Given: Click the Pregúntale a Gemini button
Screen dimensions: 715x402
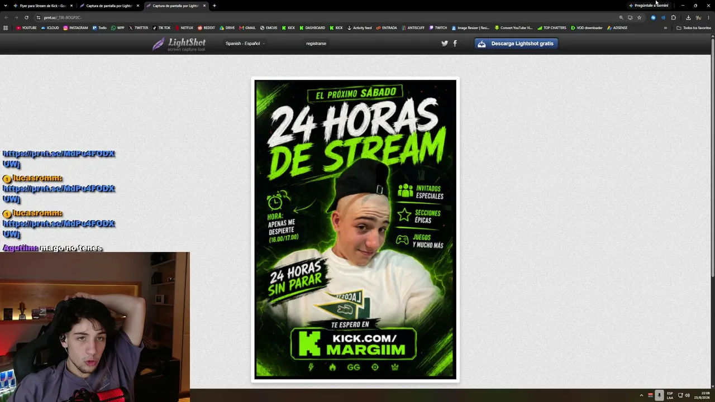Looking at the screenshot, I should click(x=649, y=6).
